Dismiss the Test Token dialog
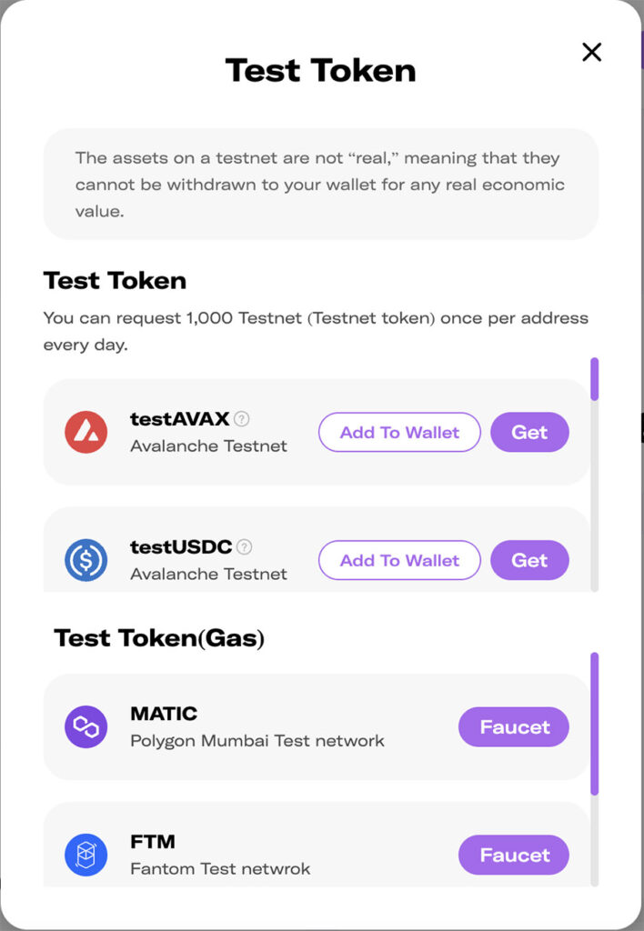This screenshot has height=931, width=644. click(591, 52)
